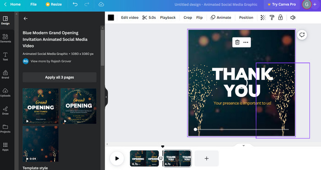This screenshot has height=170, width=321.
Task: Open the Elements panel
Action: tap(6, 38)
